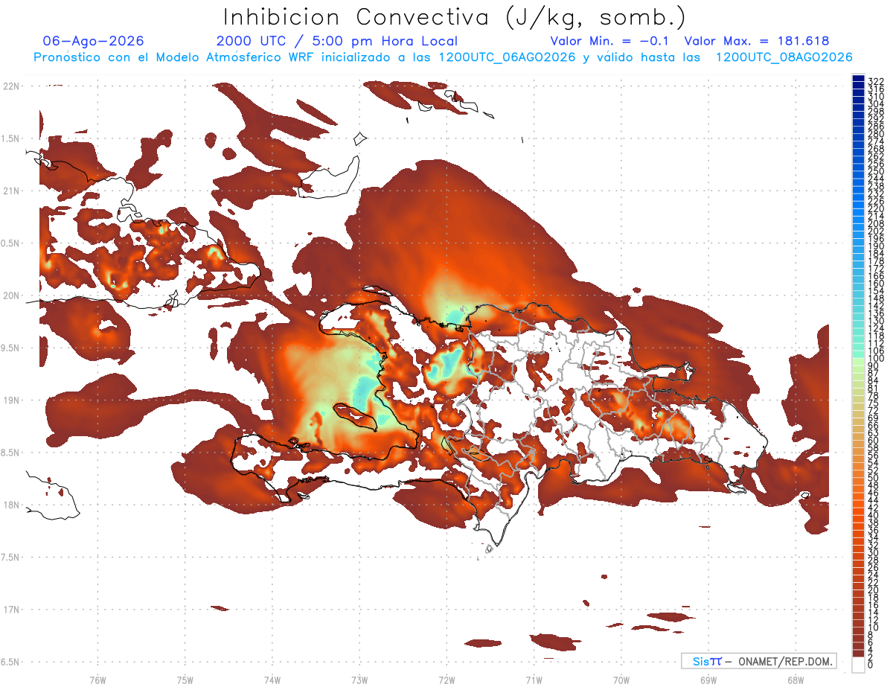
Task: Select the date text "06-Ago-2026"
Action: 94,41
